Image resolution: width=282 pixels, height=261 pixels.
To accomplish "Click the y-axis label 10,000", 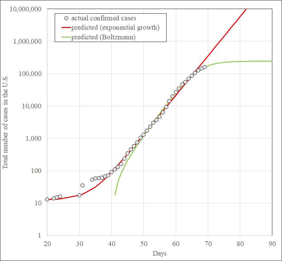I will coord(32,106).
